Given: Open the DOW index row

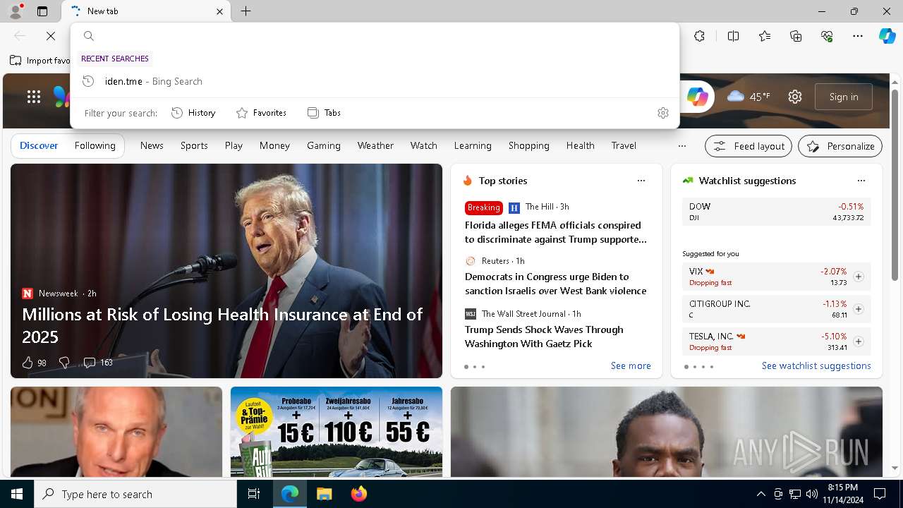Looking at the screenshot, I should pos(777,212).
